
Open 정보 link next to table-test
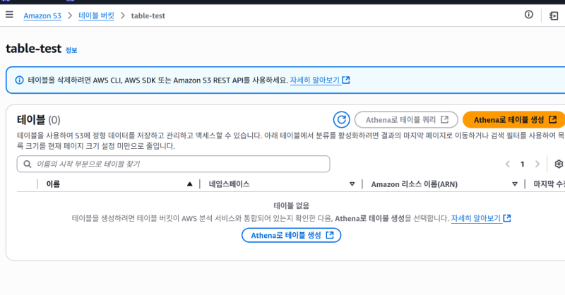tap(71, 50)
